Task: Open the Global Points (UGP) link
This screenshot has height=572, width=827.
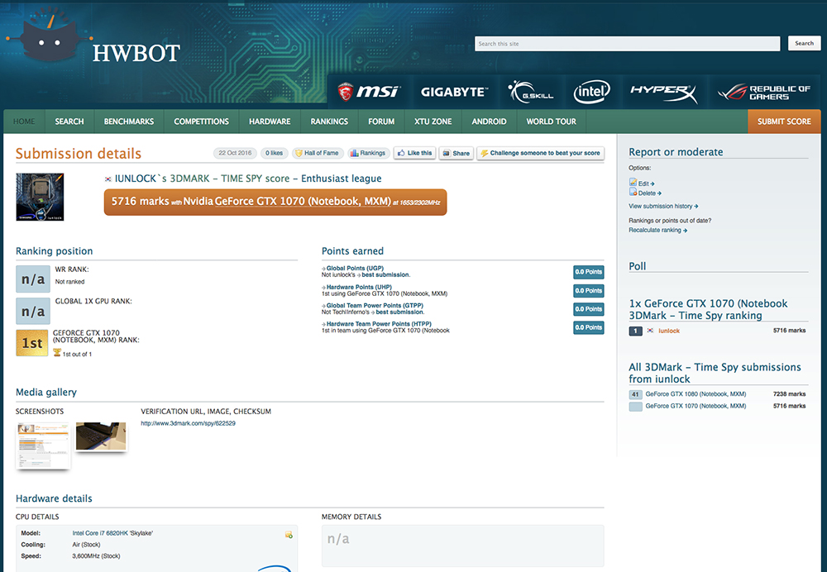Action: [355, 269]
